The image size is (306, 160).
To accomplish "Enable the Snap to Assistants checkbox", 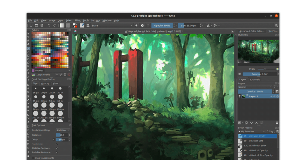I will coord(33,158).
